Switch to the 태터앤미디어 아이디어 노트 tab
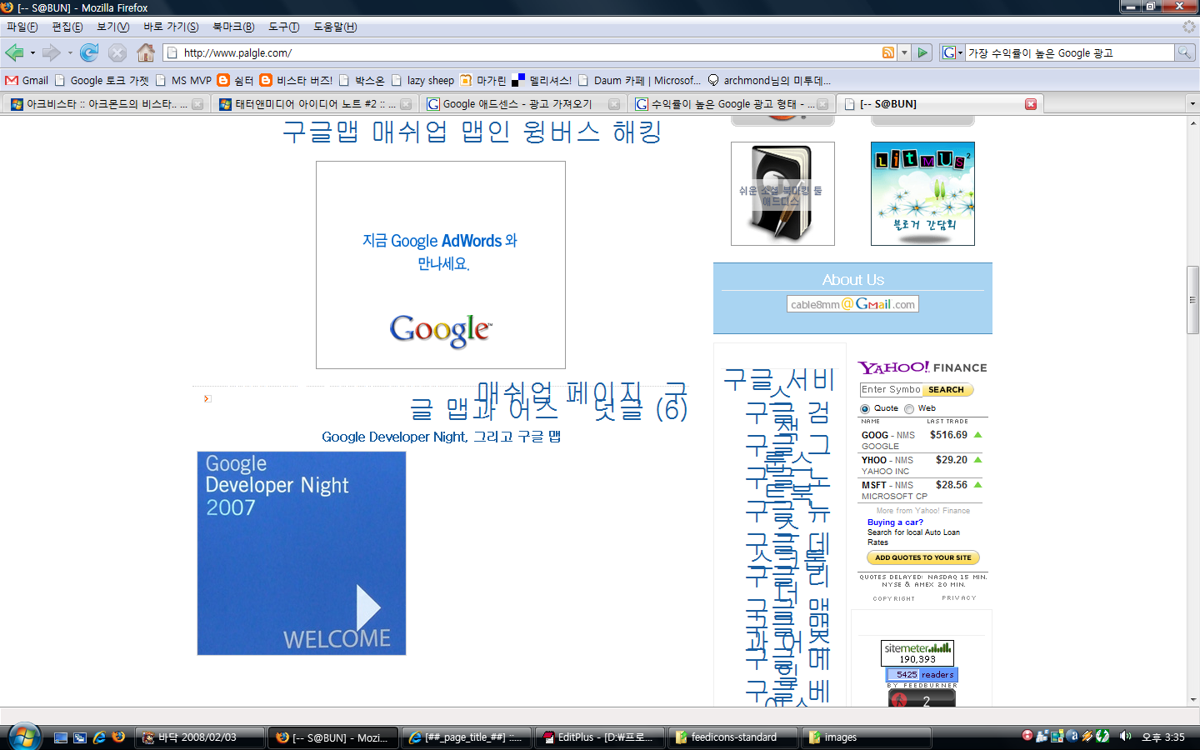 315,104
